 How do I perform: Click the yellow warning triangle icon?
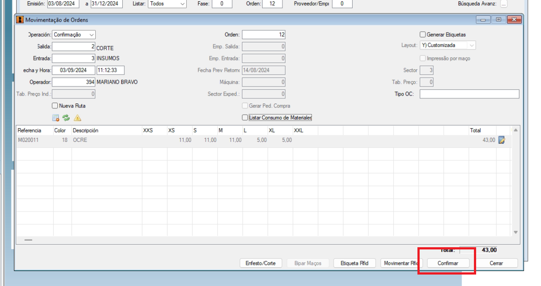click(x=77, y=118)
